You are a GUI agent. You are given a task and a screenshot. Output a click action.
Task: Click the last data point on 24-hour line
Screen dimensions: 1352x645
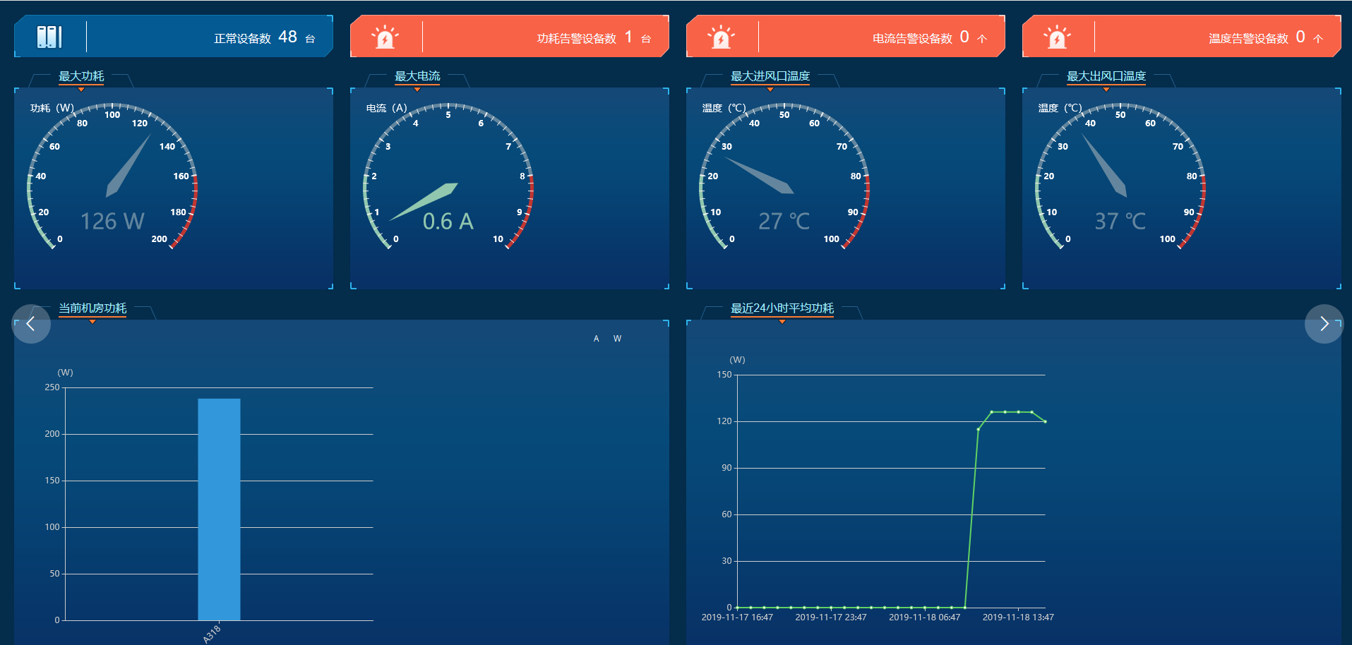pyautogui.click(x=1045, y=421)
